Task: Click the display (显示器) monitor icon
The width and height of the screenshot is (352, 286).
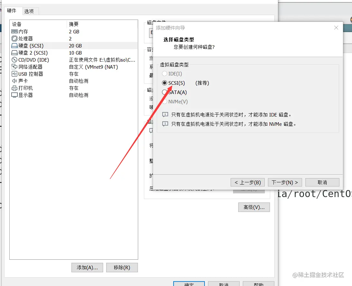Action: point(14,95)
